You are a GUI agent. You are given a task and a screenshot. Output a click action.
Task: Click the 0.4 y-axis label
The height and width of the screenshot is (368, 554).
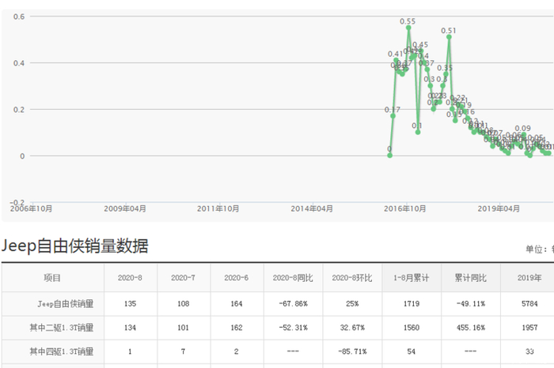(x=19, y=63)
